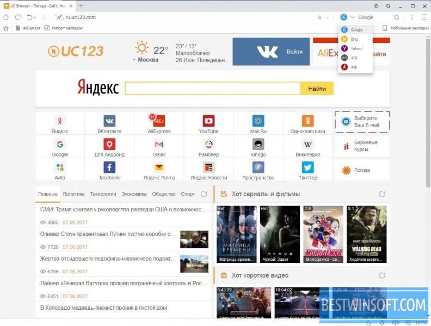Open a new tab with plus button
431x326 pixels.
(x=81, y=6)
